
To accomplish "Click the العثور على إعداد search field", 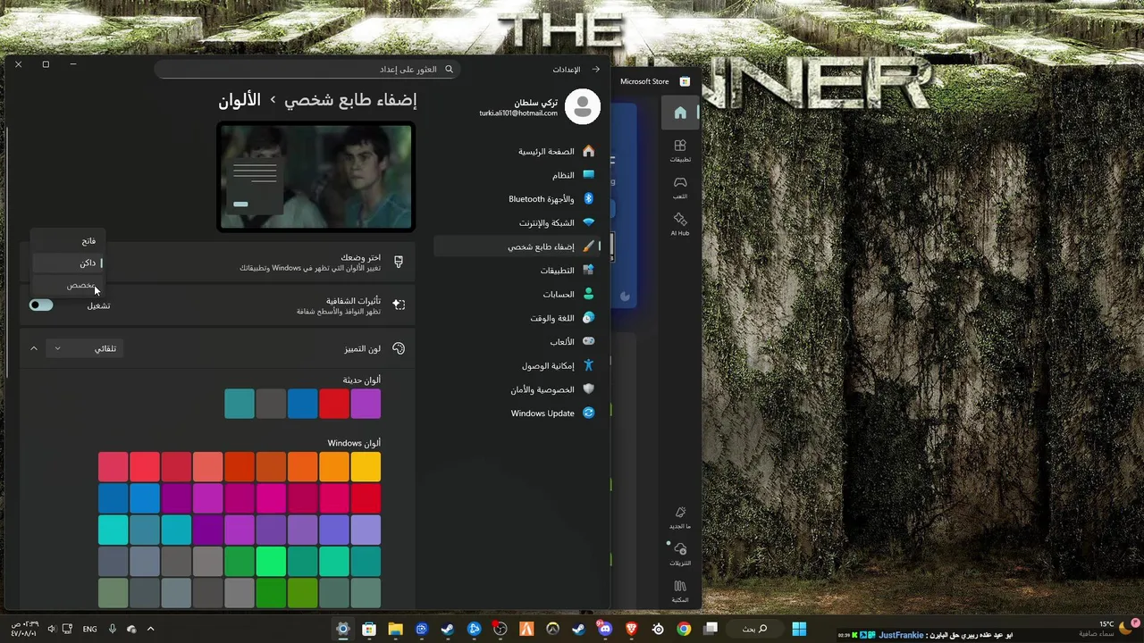I will point(307,69).
